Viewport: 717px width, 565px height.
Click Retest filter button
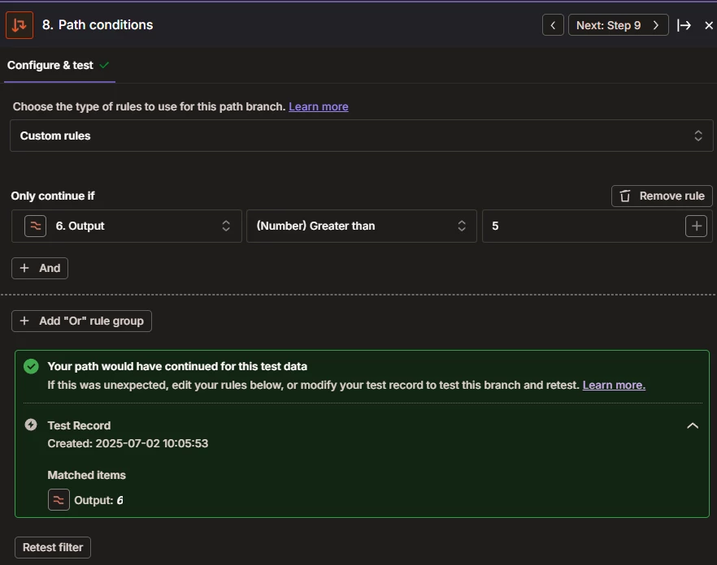[53, 547]
